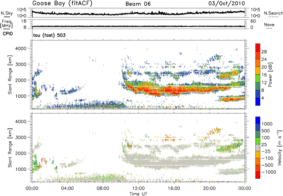Click the "Power [dB]" colorbar title
Screen dimensions: 283x196
[x=270, y=75]
